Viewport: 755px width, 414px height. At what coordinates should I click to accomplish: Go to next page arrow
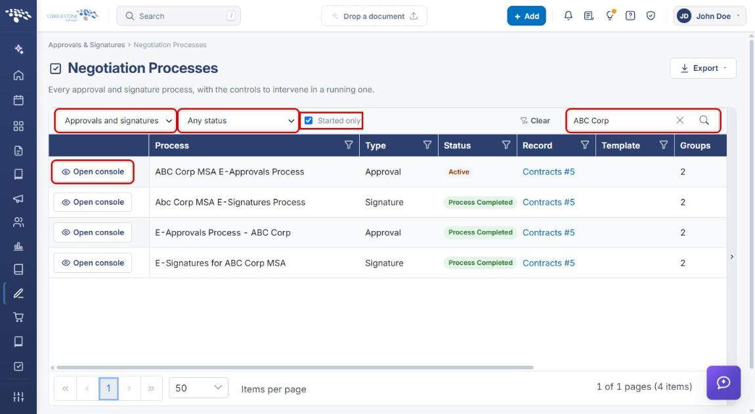coord(129,388)
